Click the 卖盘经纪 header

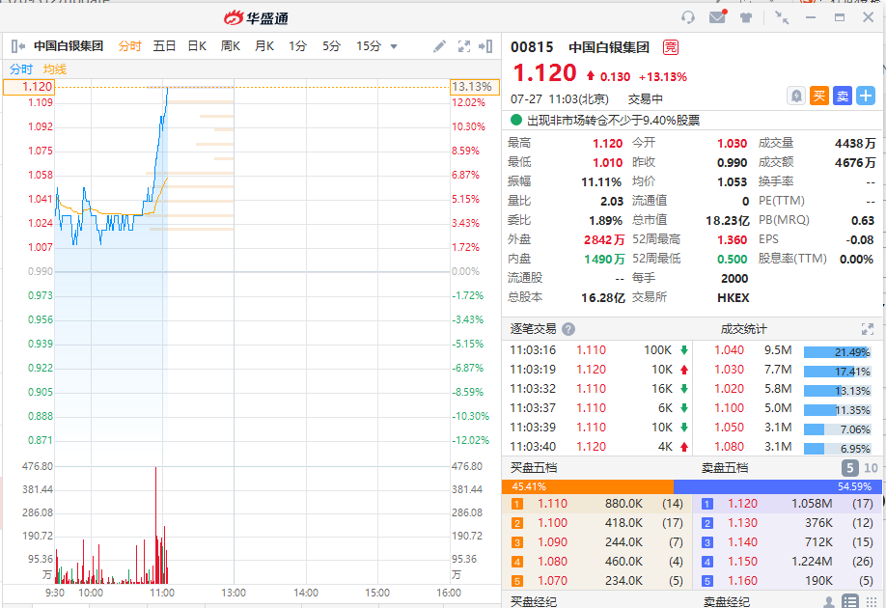(x=727, y=602)
